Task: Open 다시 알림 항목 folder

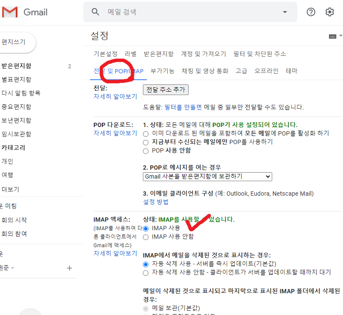Action: [21, 93]
